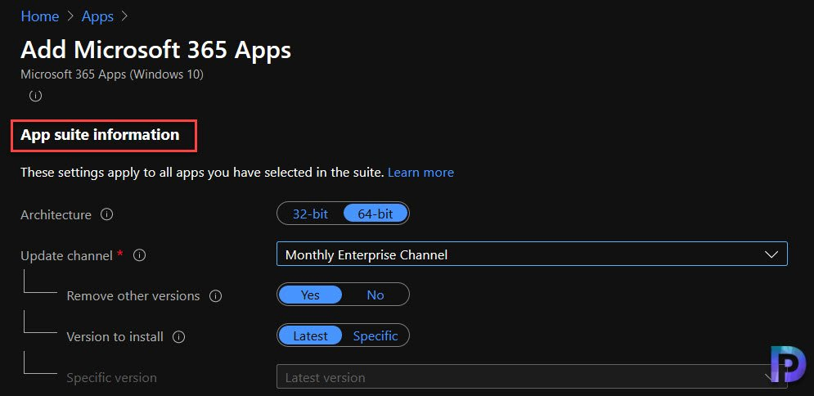The width and height of the screenshot is (814, 396).
Task: Click the blue P watermark logo
Action: pyautogui.click(x=788, y=365)
